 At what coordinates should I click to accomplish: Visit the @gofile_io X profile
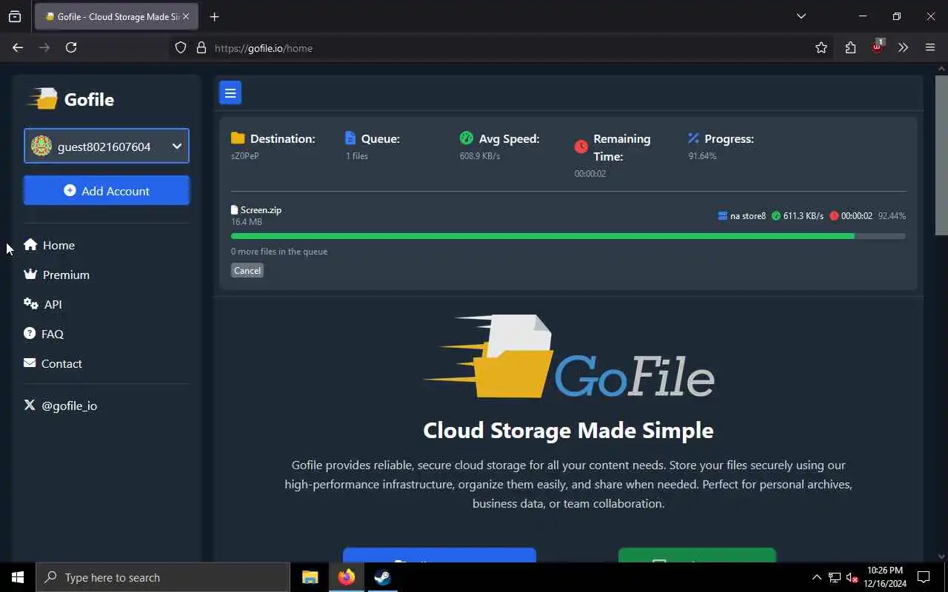(x=61, y=406)
